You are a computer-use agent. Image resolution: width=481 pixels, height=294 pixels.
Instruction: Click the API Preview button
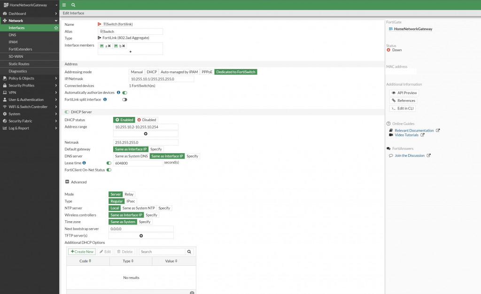(404, 93)
